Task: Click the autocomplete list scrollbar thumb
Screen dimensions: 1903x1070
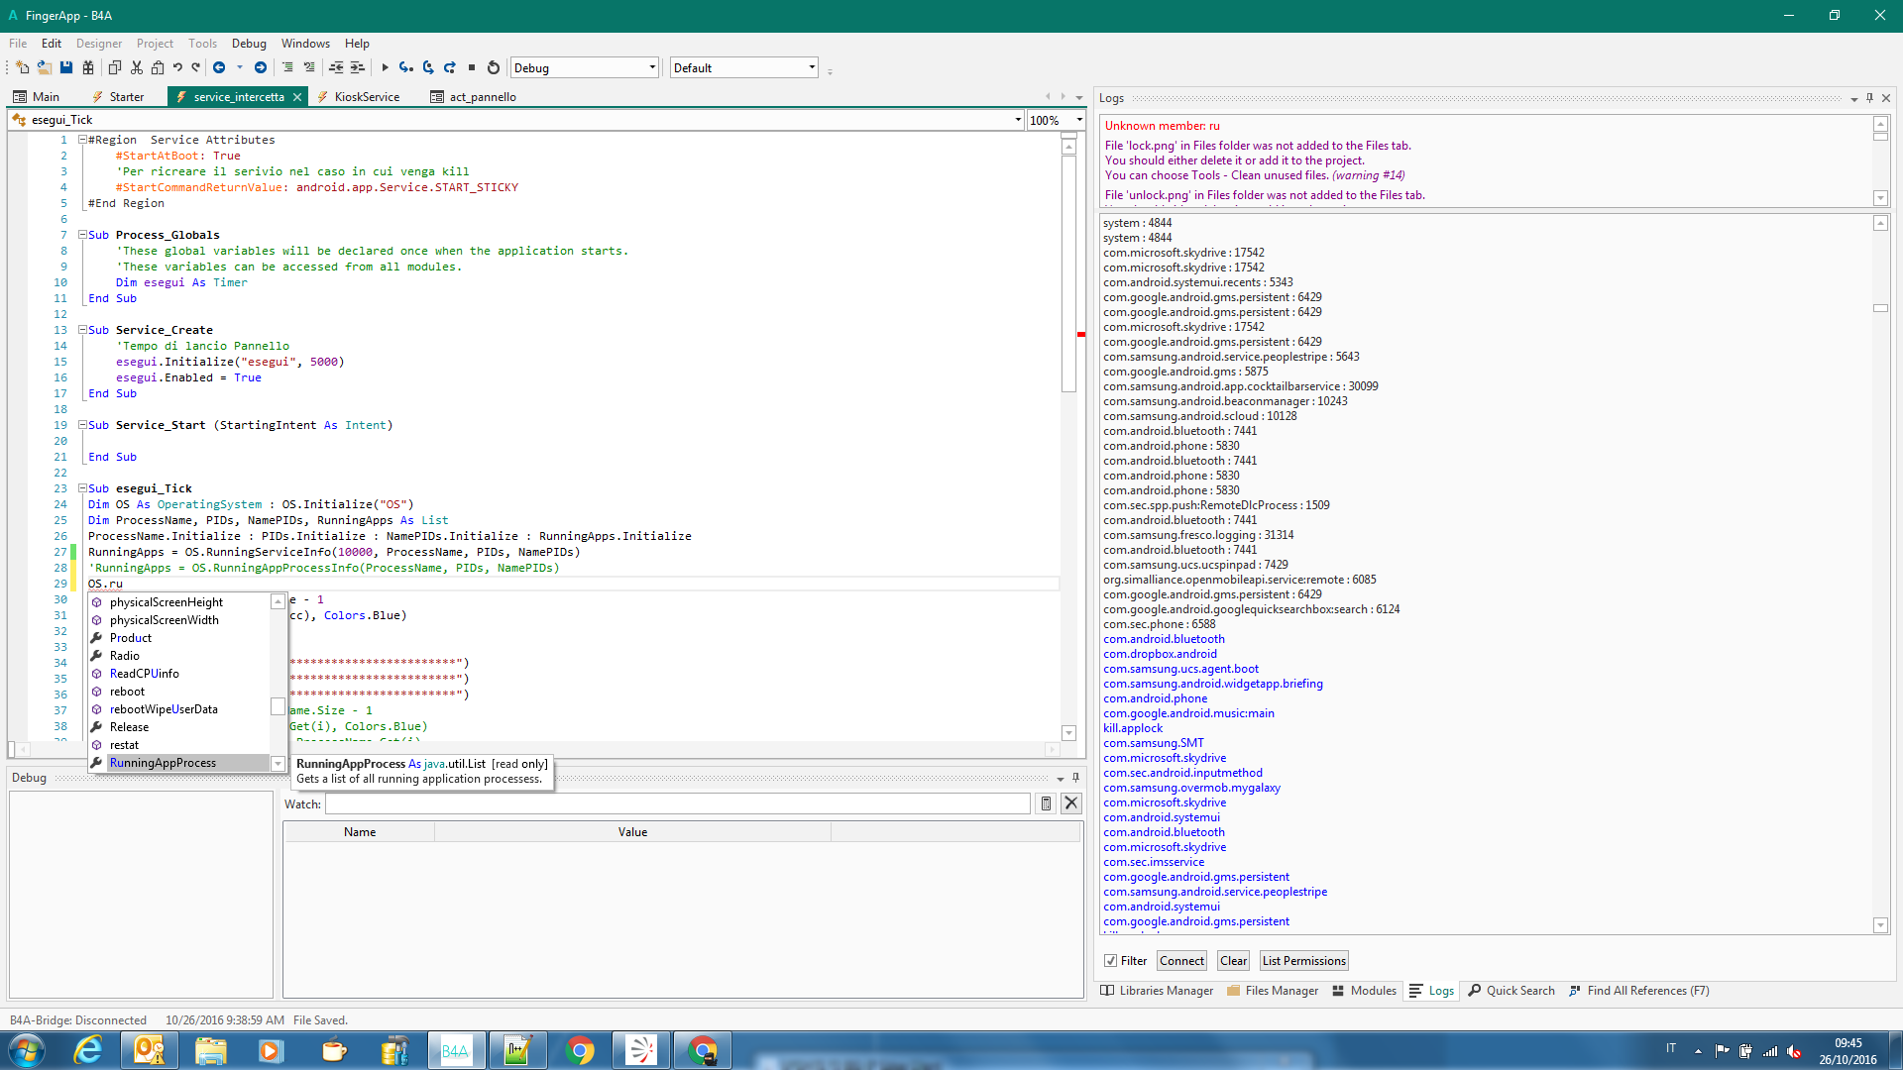Action: (278, 707)
